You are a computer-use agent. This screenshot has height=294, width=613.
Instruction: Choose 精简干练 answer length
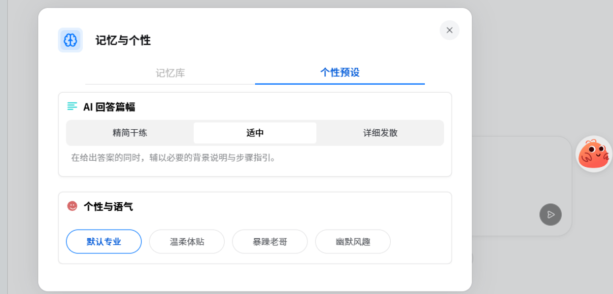[130, 133]
